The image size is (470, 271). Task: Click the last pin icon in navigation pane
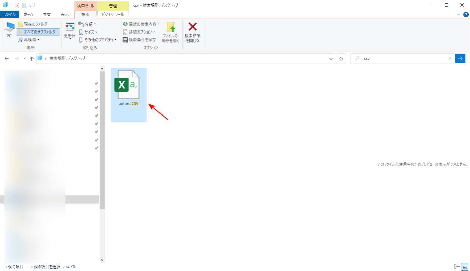(97, 148)
